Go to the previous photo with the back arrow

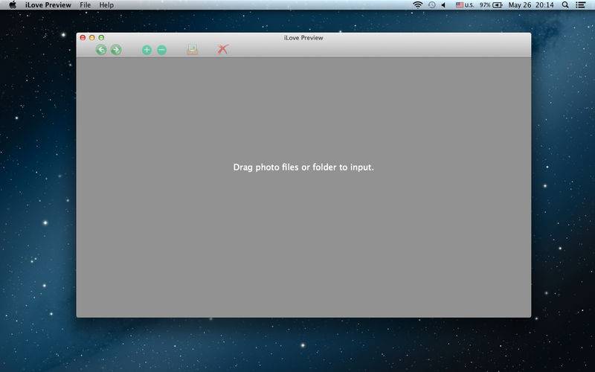coord(101,50)
